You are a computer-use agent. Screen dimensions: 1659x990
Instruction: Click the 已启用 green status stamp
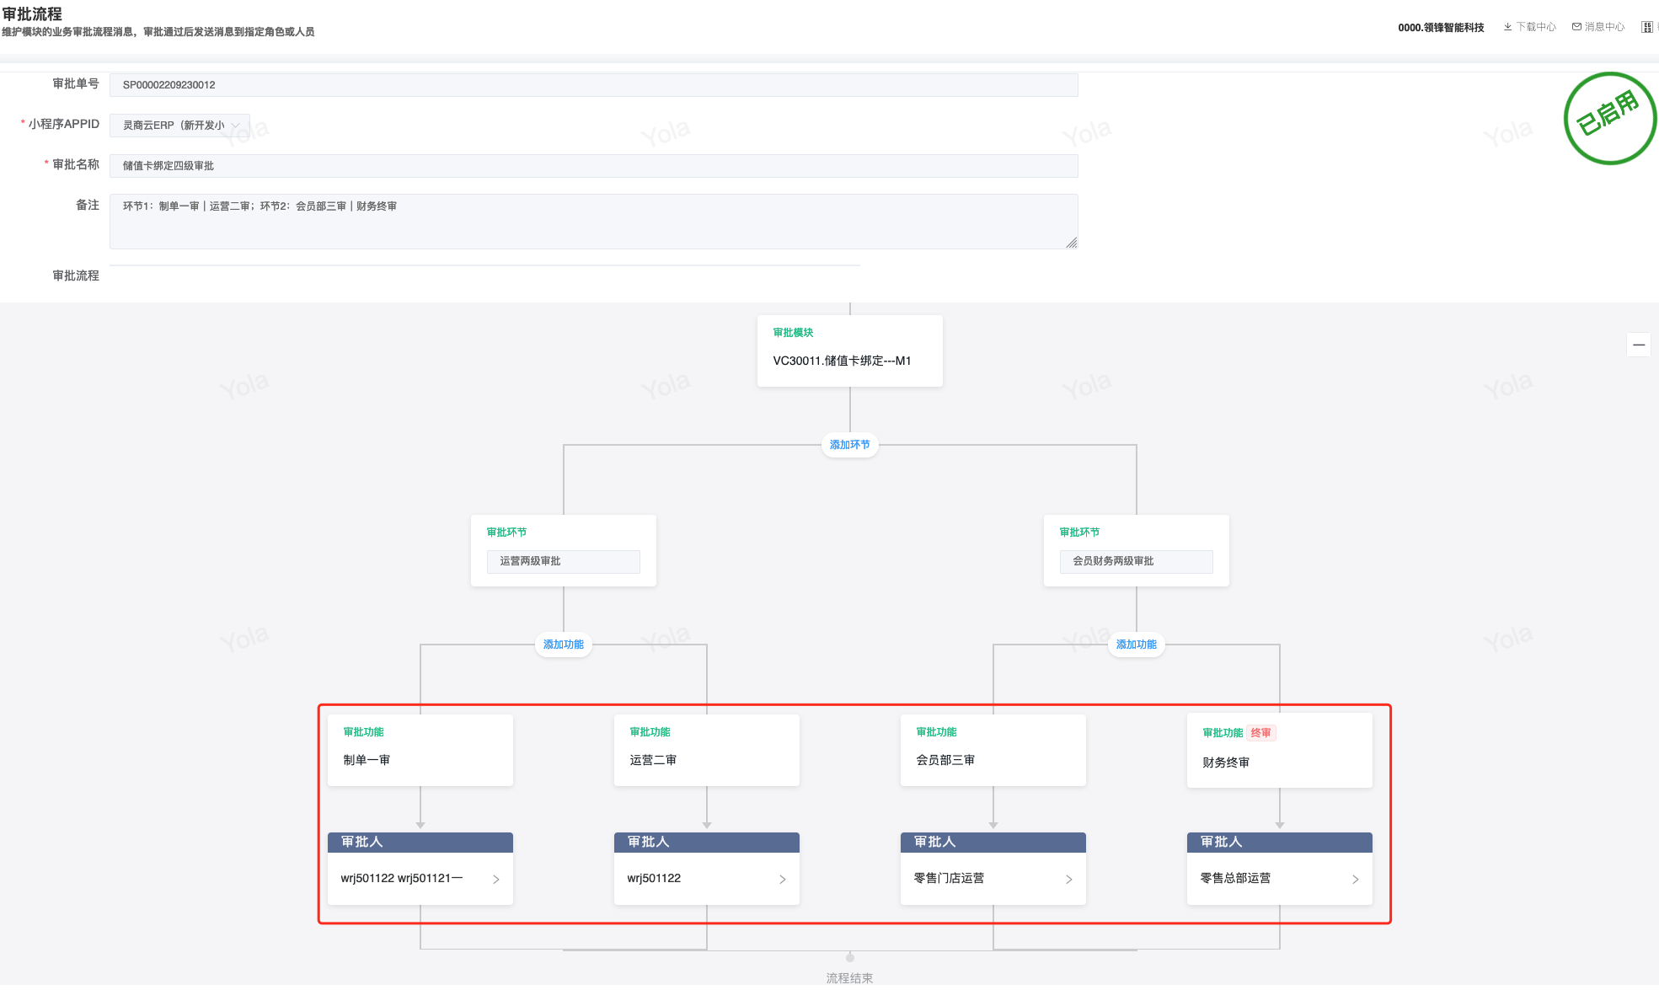(x=1608, y=118)
